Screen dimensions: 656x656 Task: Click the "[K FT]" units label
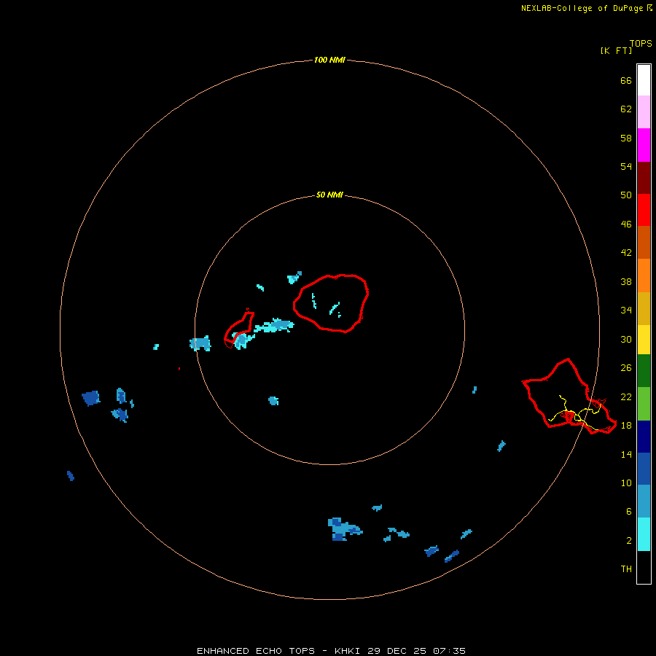616,50
